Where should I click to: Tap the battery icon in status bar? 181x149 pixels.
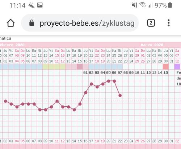pos(170,5)
